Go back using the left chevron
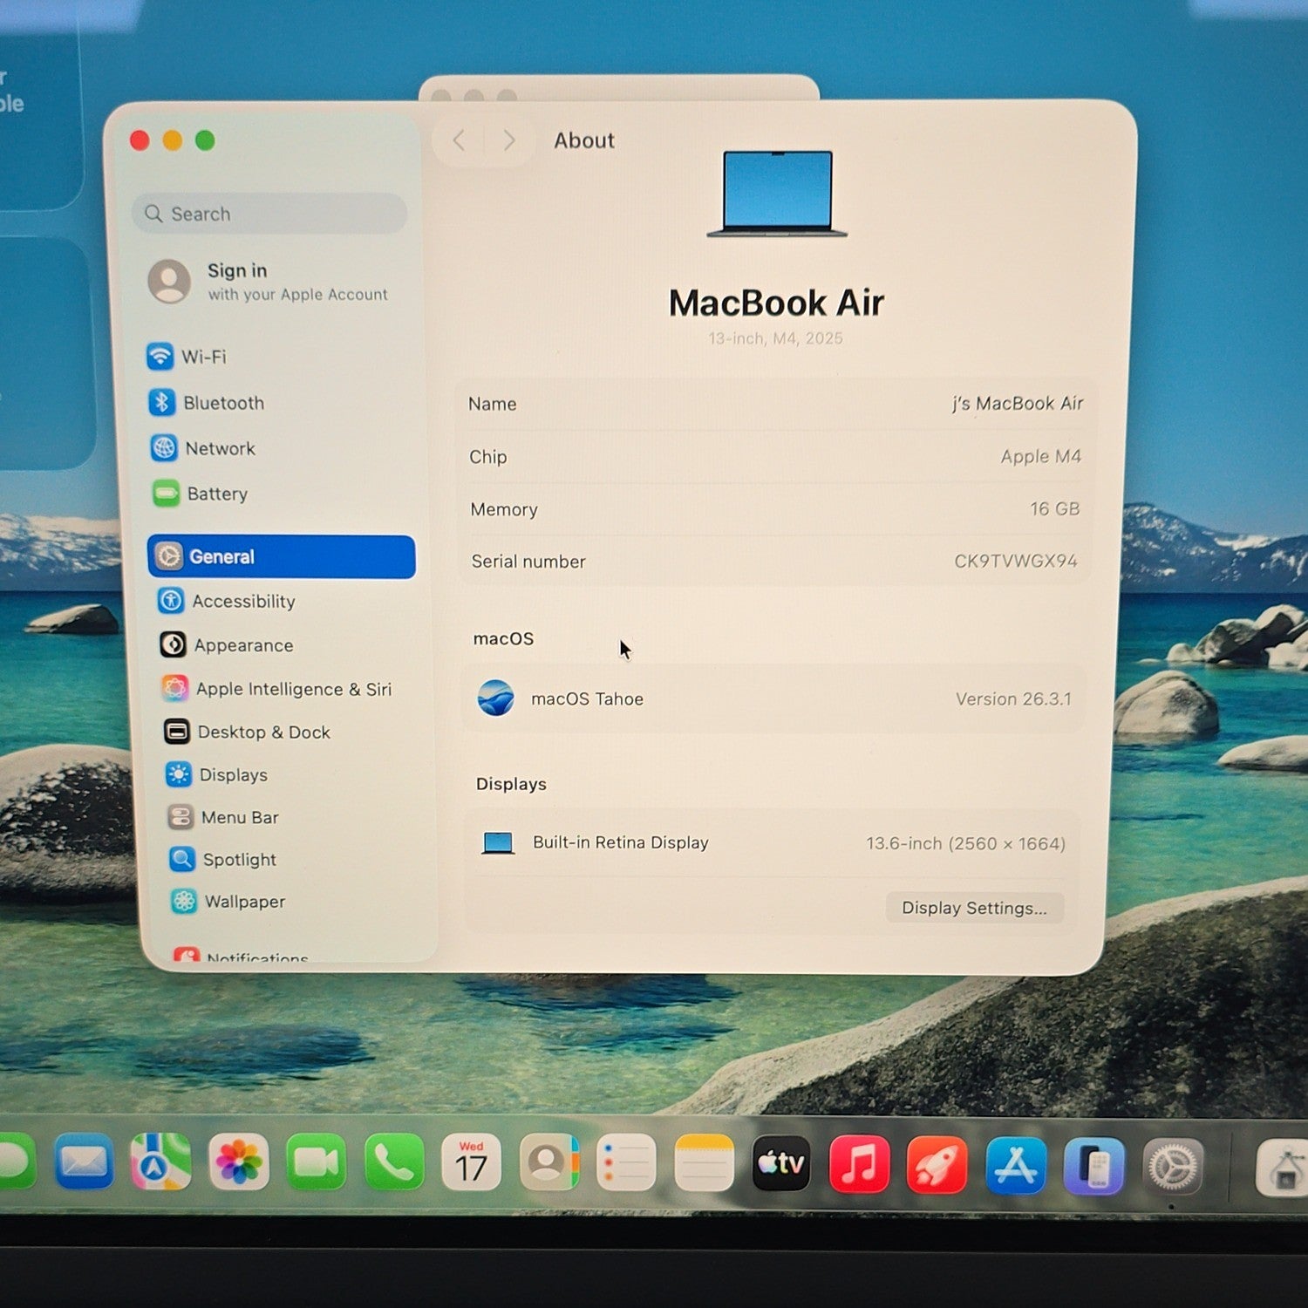1308x1308 pixels. pyautogui.click(x=460, y=140)
